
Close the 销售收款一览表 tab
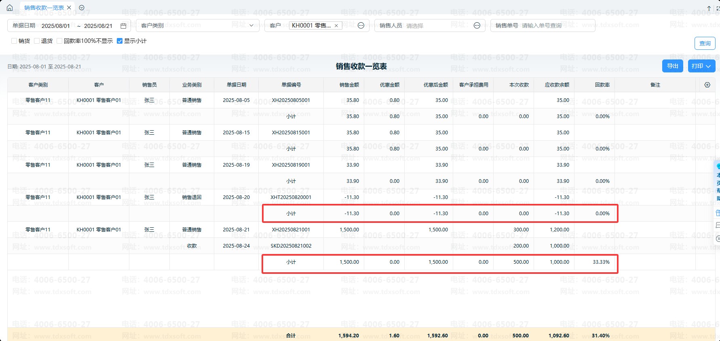[x=69, y=8]
